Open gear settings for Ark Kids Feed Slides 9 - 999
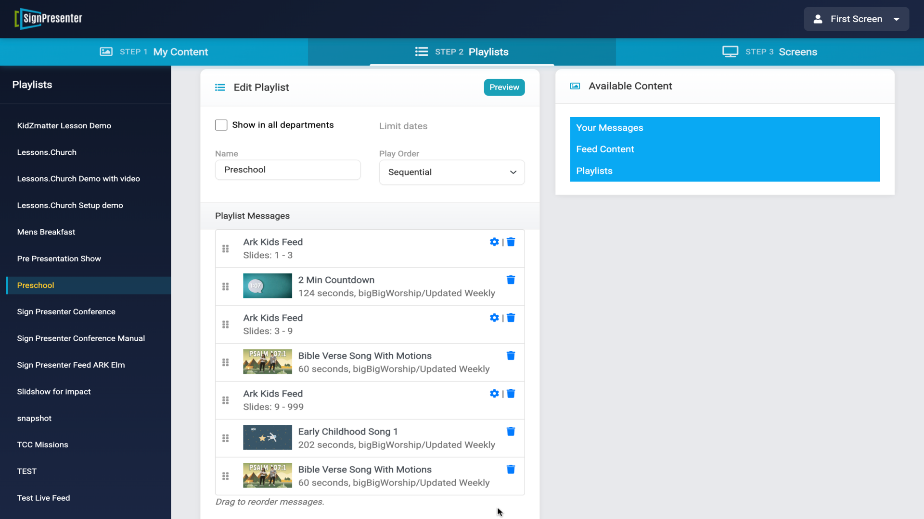The image size is (924, 519). [494, 394]
